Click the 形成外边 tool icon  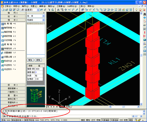point(3,61)
